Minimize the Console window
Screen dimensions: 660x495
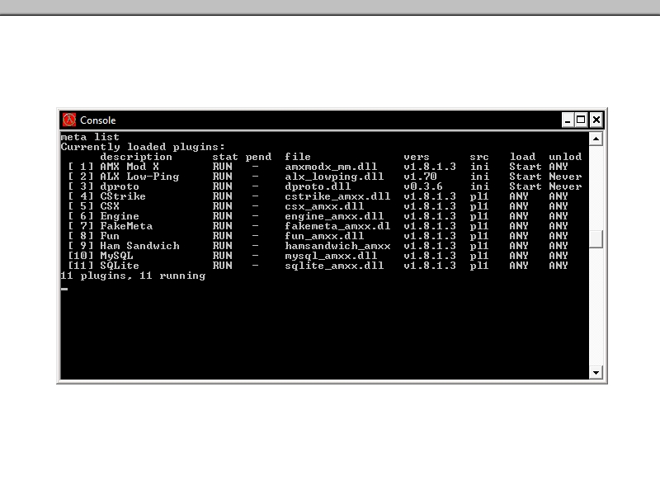tap(568, 120)
